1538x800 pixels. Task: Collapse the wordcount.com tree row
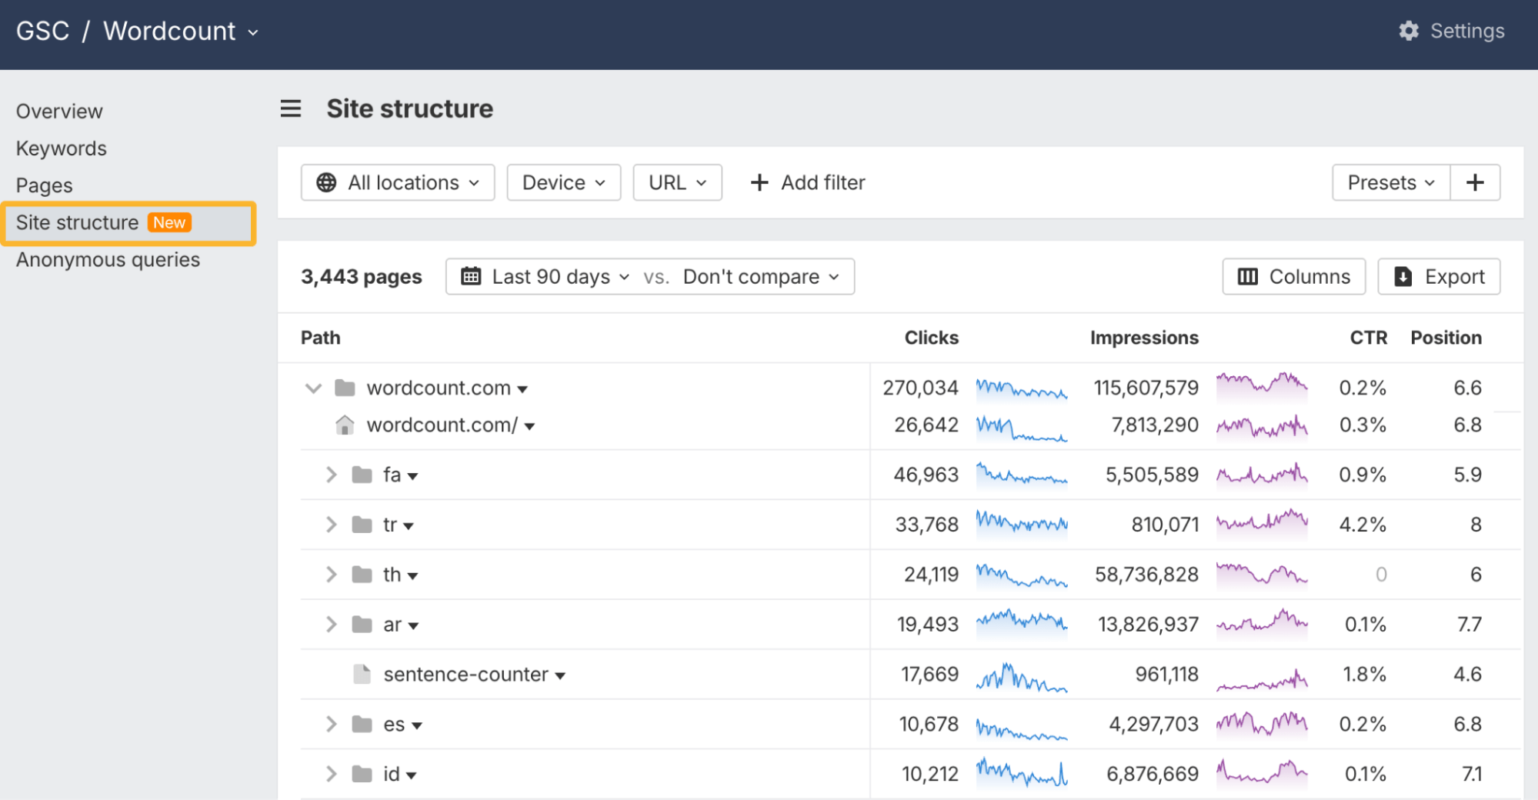[x=313, y=388]
